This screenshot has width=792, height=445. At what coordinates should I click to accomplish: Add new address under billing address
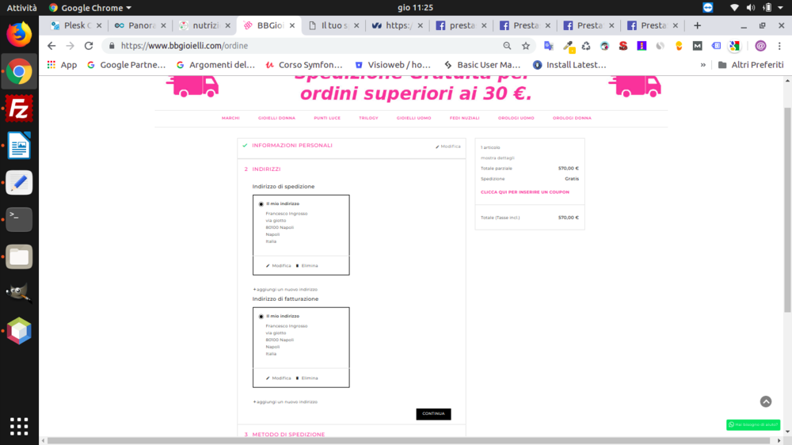[x=285, y=402]
